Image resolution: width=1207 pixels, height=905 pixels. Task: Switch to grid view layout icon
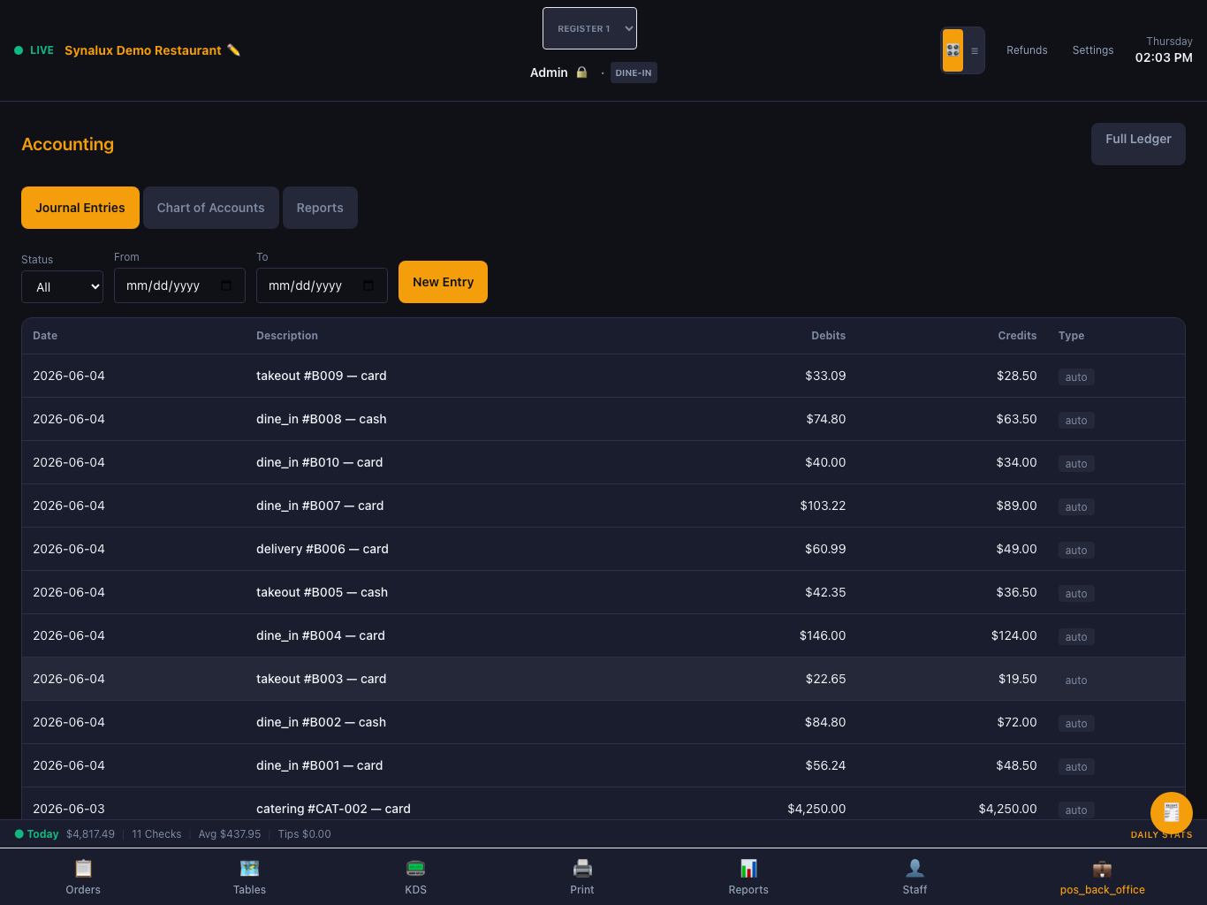tap(953, 50)
